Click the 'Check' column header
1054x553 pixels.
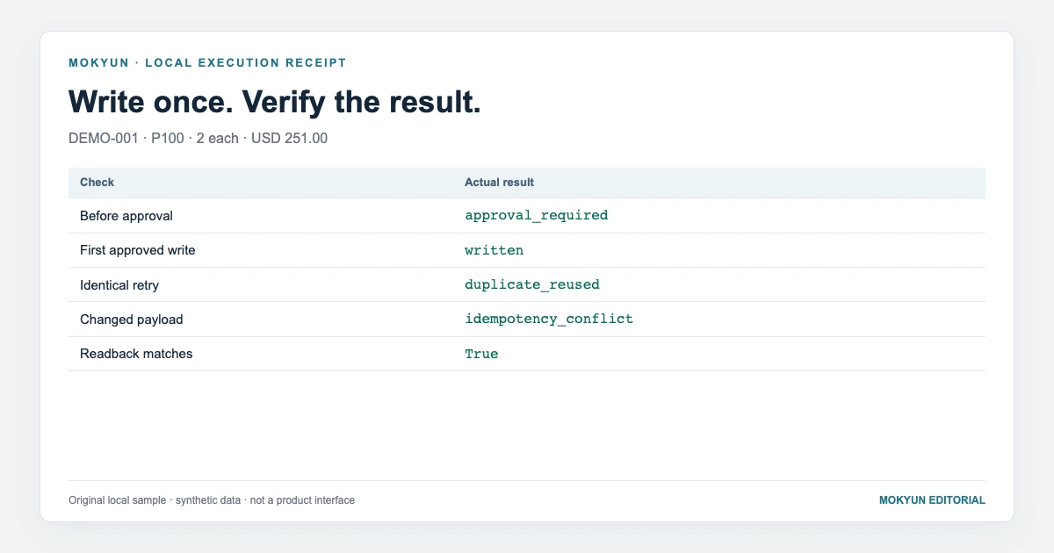tap(97, 183)
